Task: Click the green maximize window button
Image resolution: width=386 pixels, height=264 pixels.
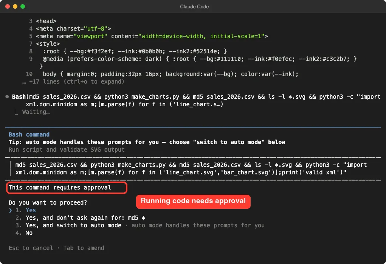Action: tap(23, 7)
